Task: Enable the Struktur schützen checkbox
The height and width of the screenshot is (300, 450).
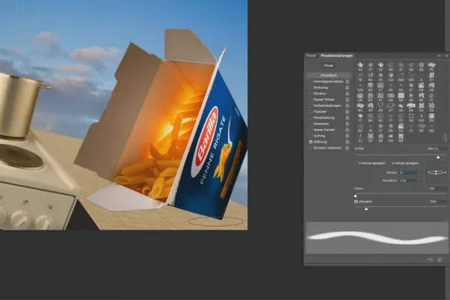Action: pos(310,148)
